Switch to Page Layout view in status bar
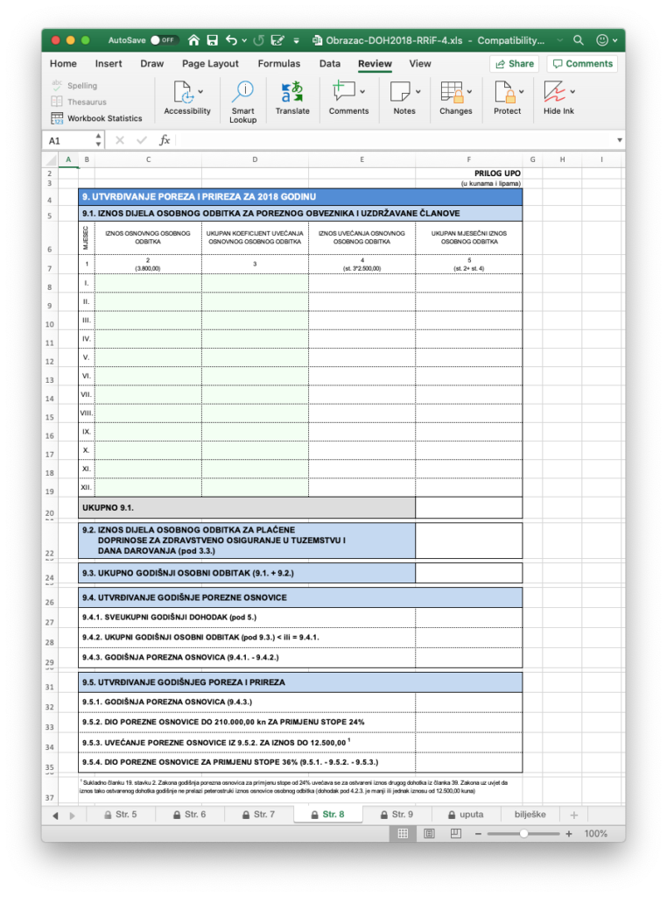 (x=429, y=833)
